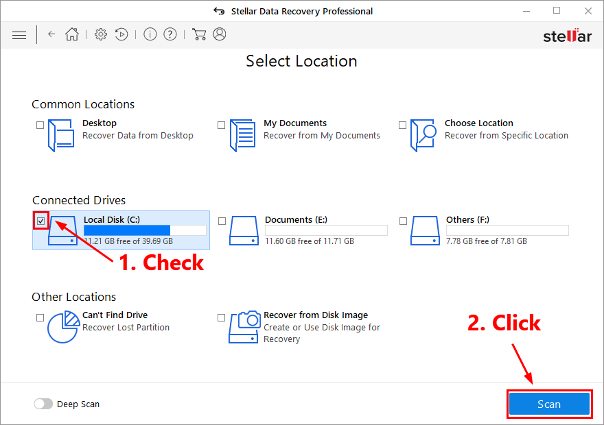The image size is (604, 425).
Task: Click the Local Disk (C:) drive icon
Action: (x=62, y=230)
